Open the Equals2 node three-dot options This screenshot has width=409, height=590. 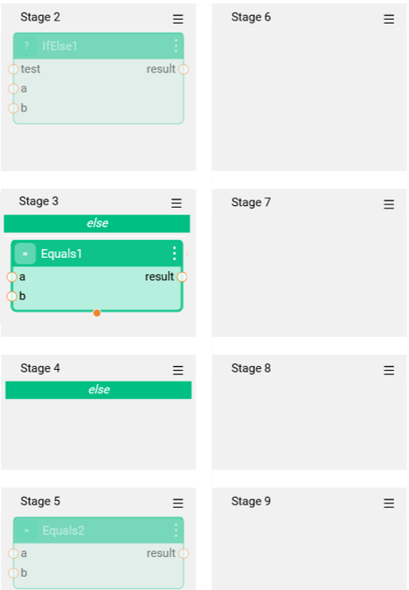[176, 530]
